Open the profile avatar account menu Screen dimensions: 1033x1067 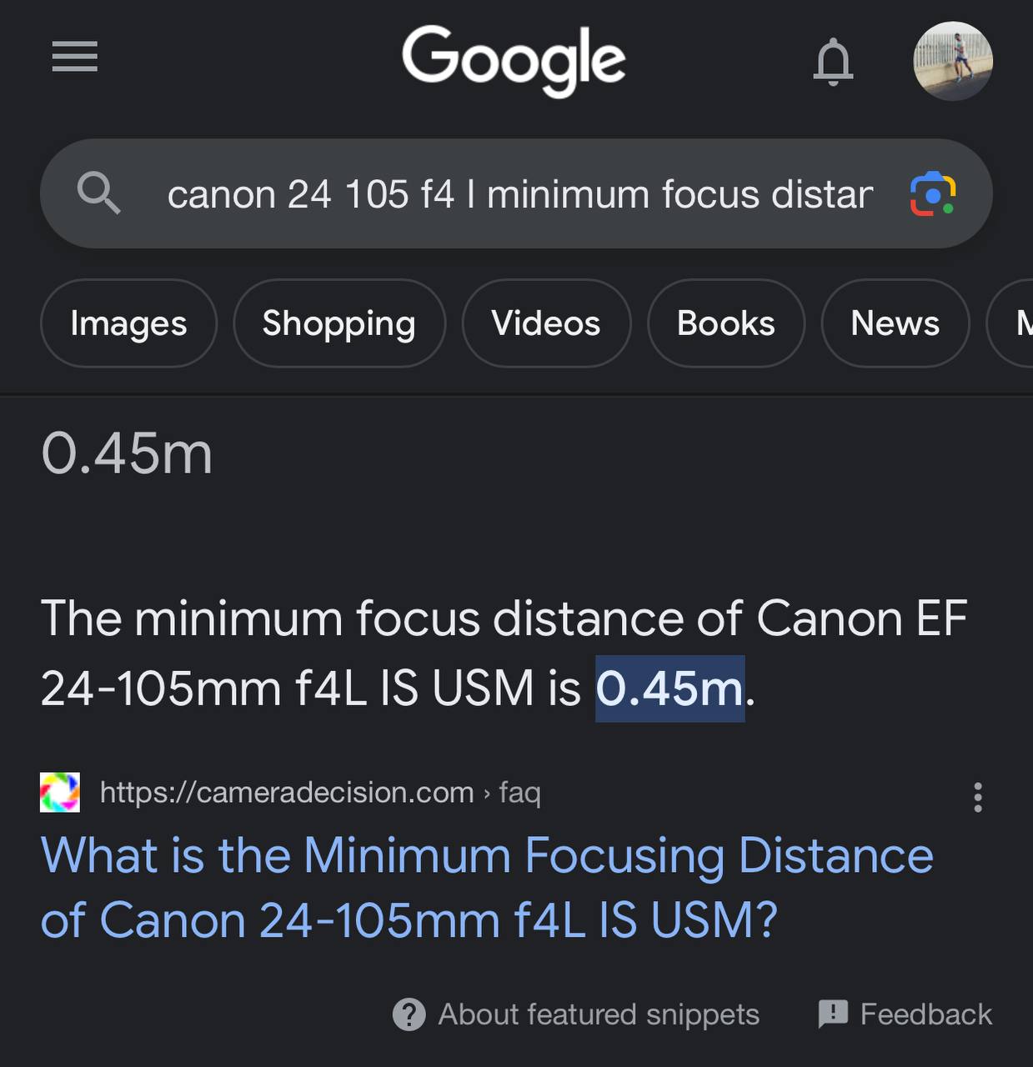click(953, 61)
